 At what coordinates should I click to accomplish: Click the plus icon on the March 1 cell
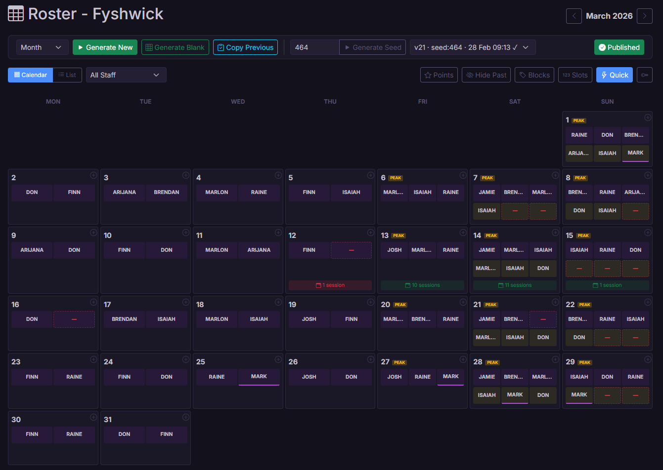pos(648,117)
